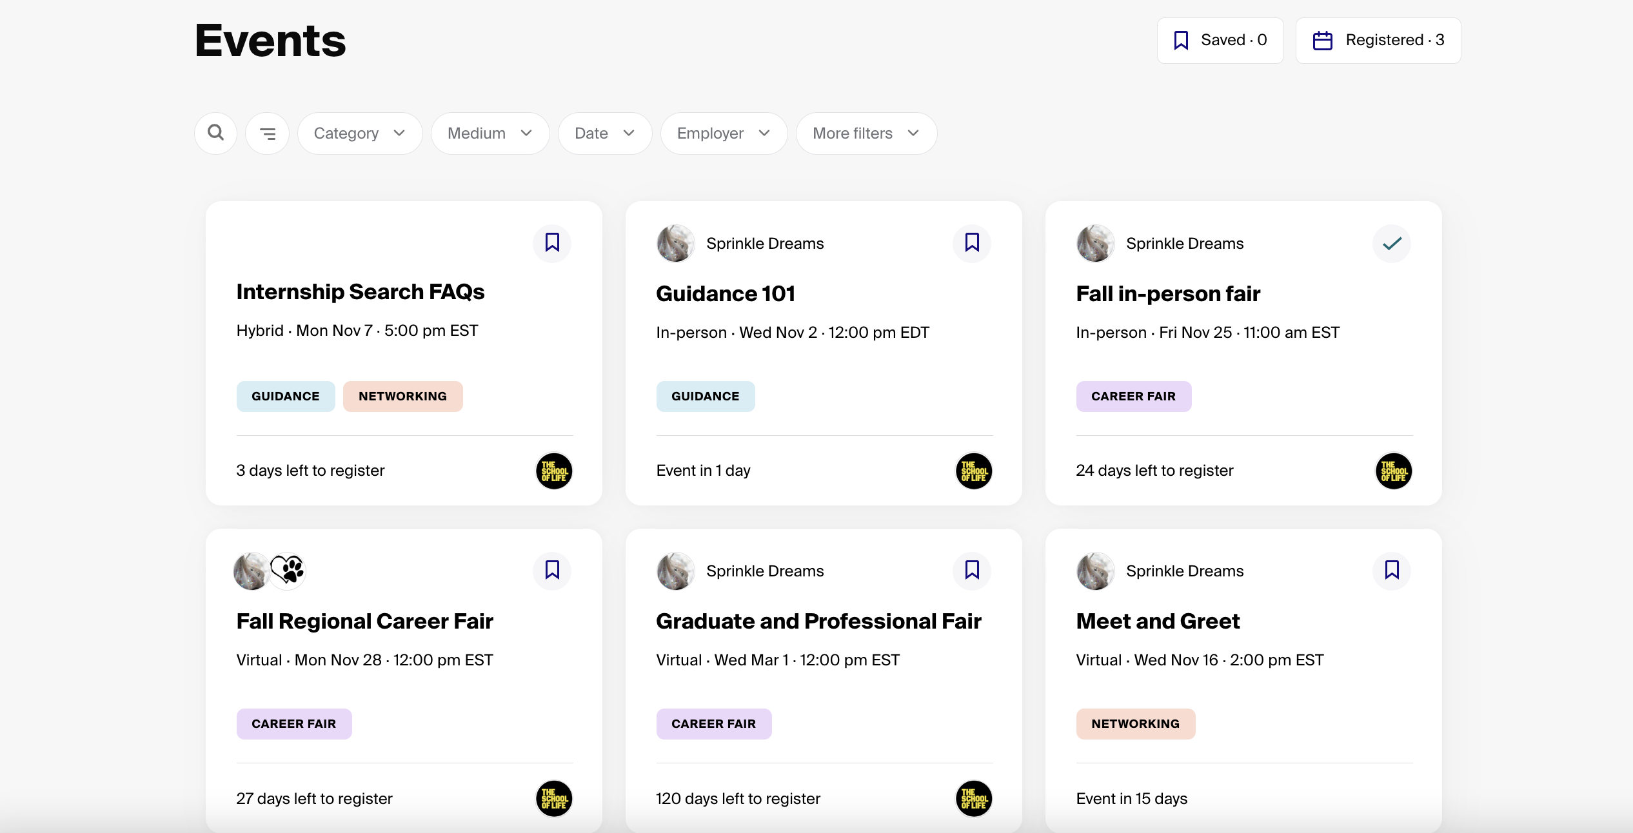Open the Fall Regional Career Fair title
Screen dimensions: 1633x833
click(x=365, y=622)
